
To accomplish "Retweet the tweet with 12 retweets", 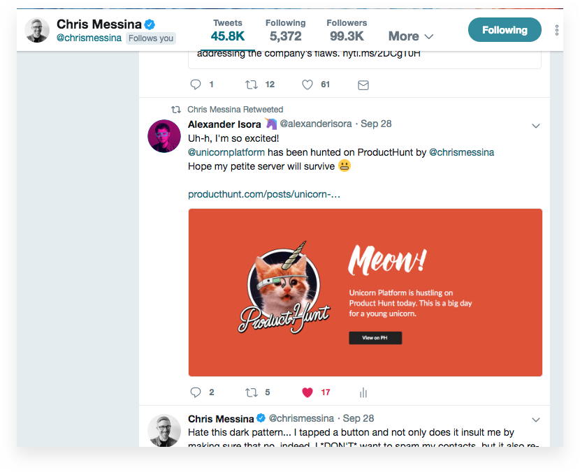I will (x=252, y=84).
